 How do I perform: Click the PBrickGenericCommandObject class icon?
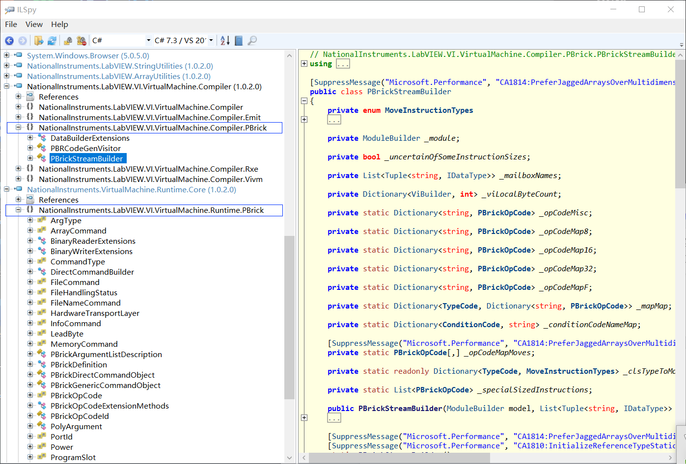[x=42, y=385]
